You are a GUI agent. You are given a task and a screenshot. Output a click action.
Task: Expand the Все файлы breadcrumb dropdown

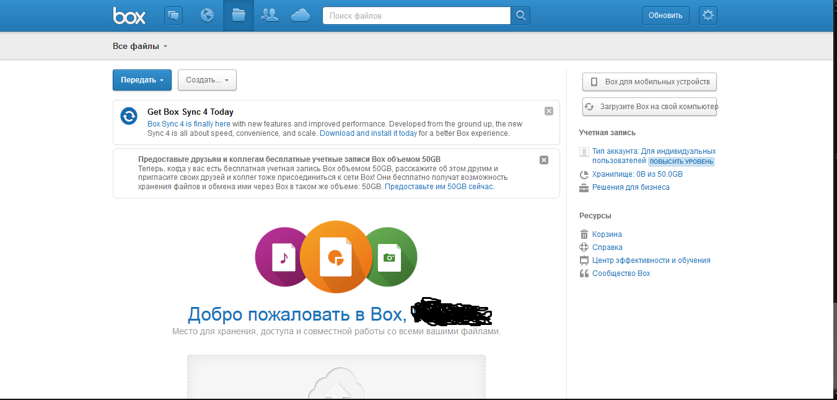pos(140,47)
